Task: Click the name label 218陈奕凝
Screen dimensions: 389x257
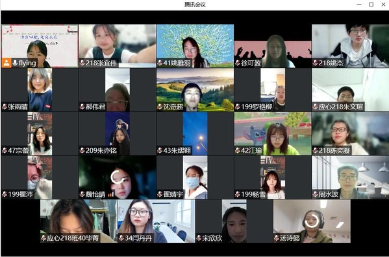Action: [x=334, y=150]
